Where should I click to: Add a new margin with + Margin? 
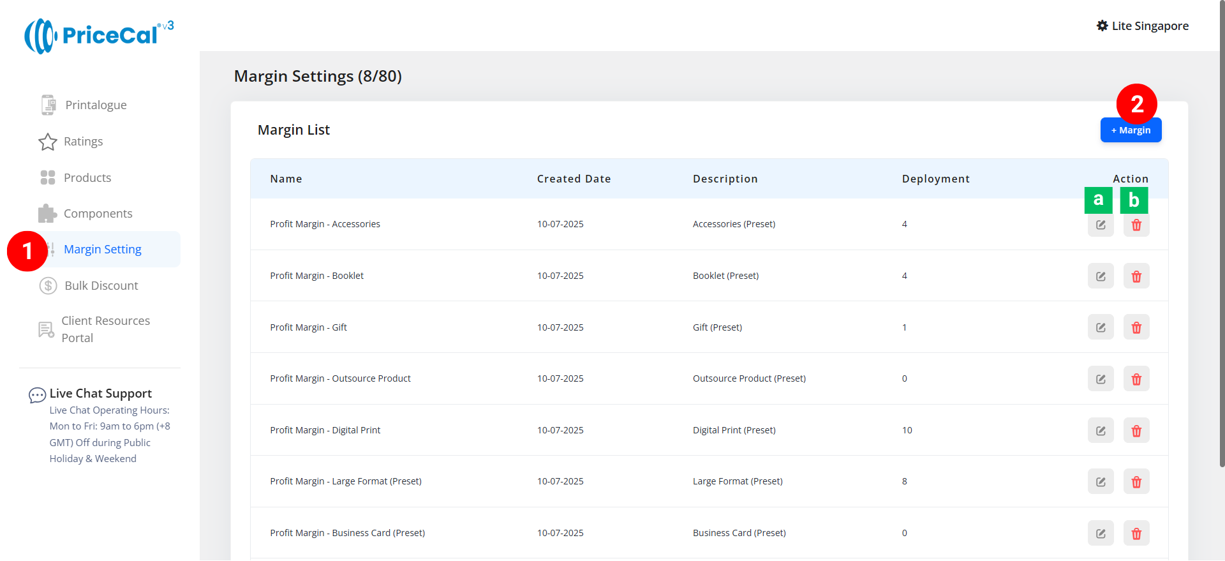point(1130,130)
